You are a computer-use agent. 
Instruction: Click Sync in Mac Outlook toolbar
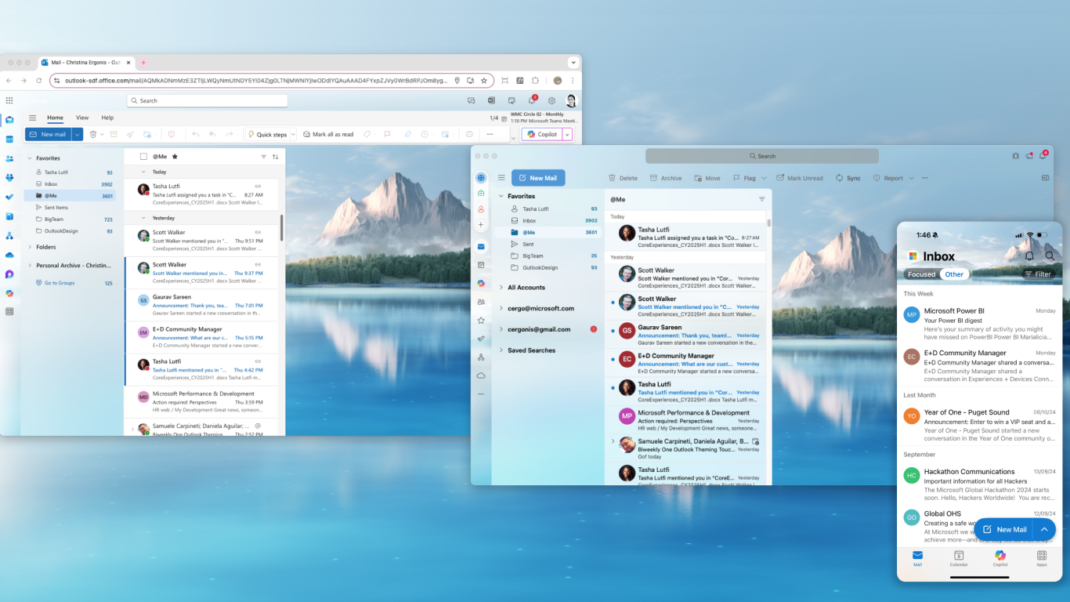point(848,178)
